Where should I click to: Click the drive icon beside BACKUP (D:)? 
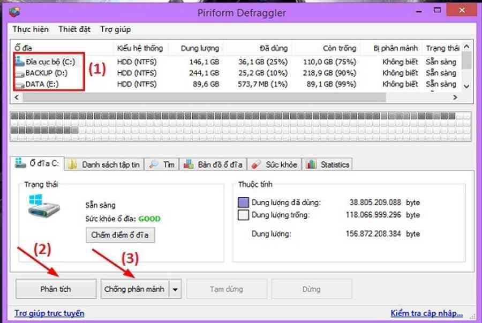[20, 74]
